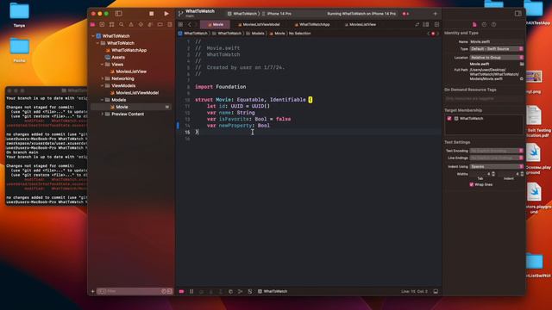Click the Name field Movie.swift
The width and height of the screenshot is (552, 310).
497,41
